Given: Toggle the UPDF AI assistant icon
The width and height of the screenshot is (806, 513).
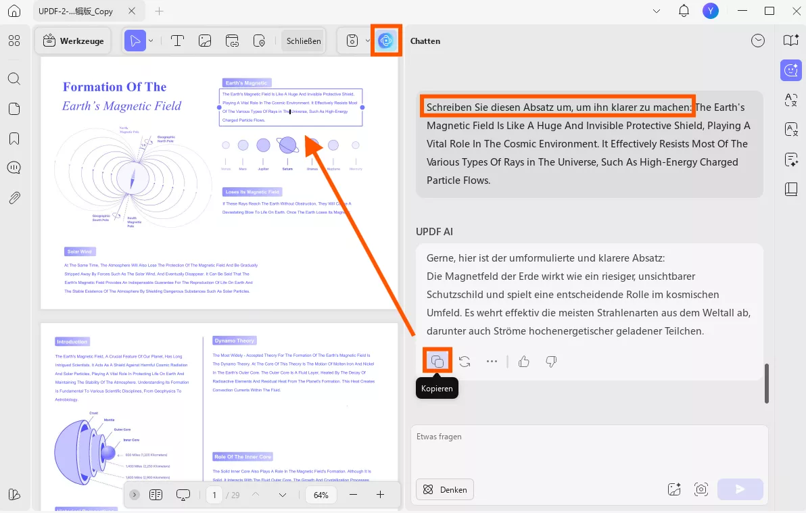Looking at the screenshot, I should (x=385, y=41).
